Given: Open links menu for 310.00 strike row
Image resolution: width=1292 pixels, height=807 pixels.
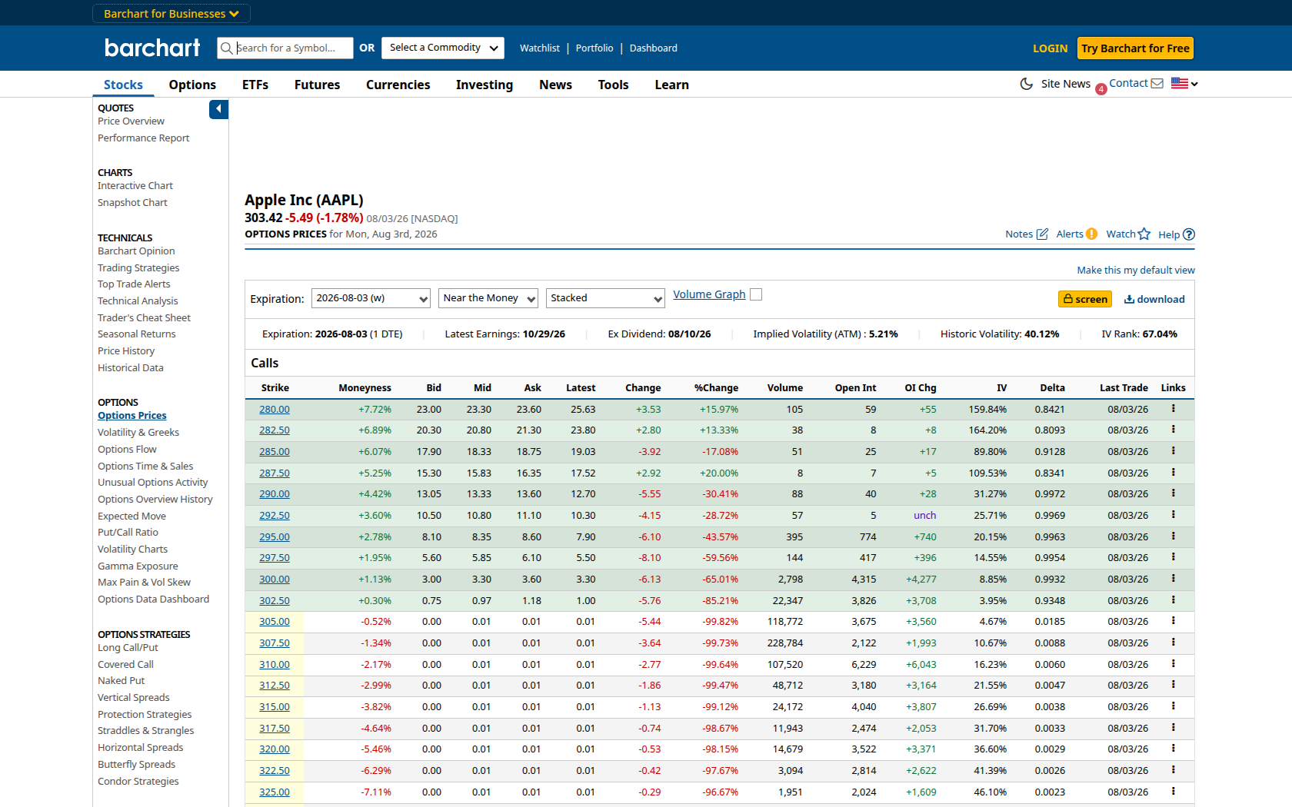Looking at the screenshot, I should point(1174,664).
